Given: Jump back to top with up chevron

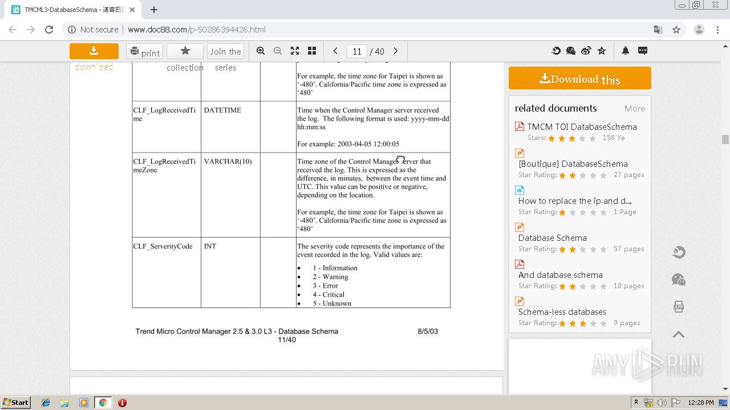Looking at the screenshot, I should coord(679,334).
